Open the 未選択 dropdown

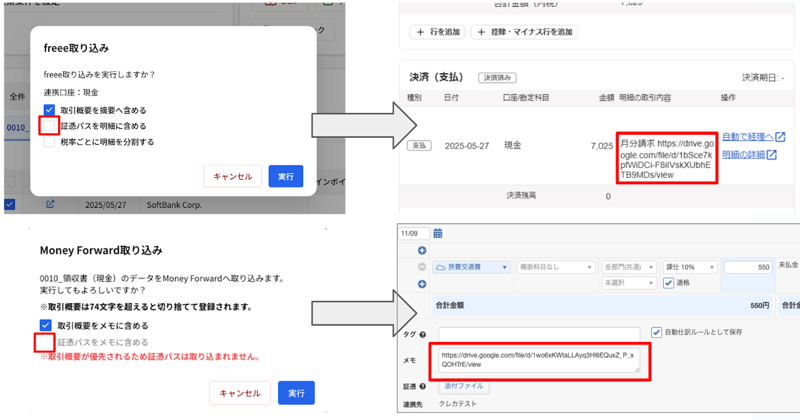click(628, 283)
